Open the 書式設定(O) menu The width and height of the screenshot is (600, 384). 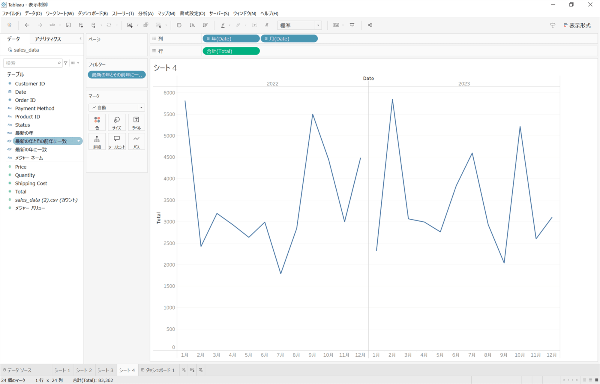click(192, 13)
